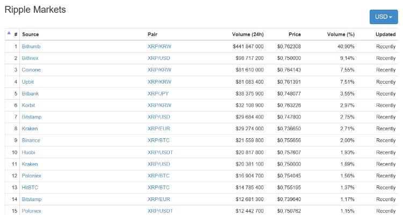Sort by Volume (%) column header

341,34
